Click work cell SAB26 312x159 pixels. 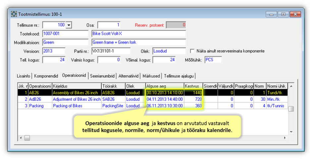click(108, 99)
